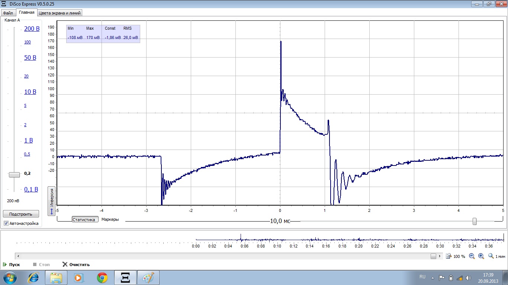Switch to the Главная tab

point(27,12)
